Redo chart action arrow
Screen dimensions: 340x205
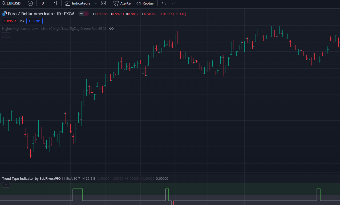pyautogui.click(x=174, y=3)
